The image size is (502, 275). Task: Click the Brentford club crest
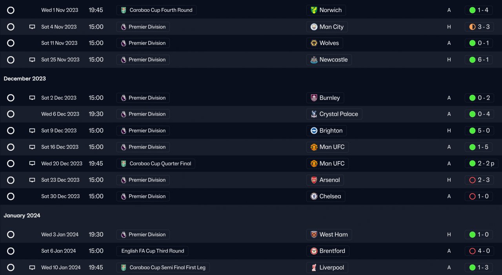[314, 251]
